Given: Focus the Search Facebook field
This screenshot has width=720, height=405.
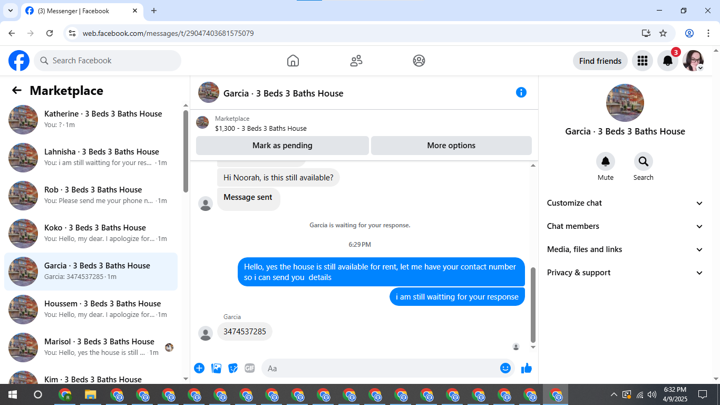Looking at the screenshot, I should click(x=108, y=61).
